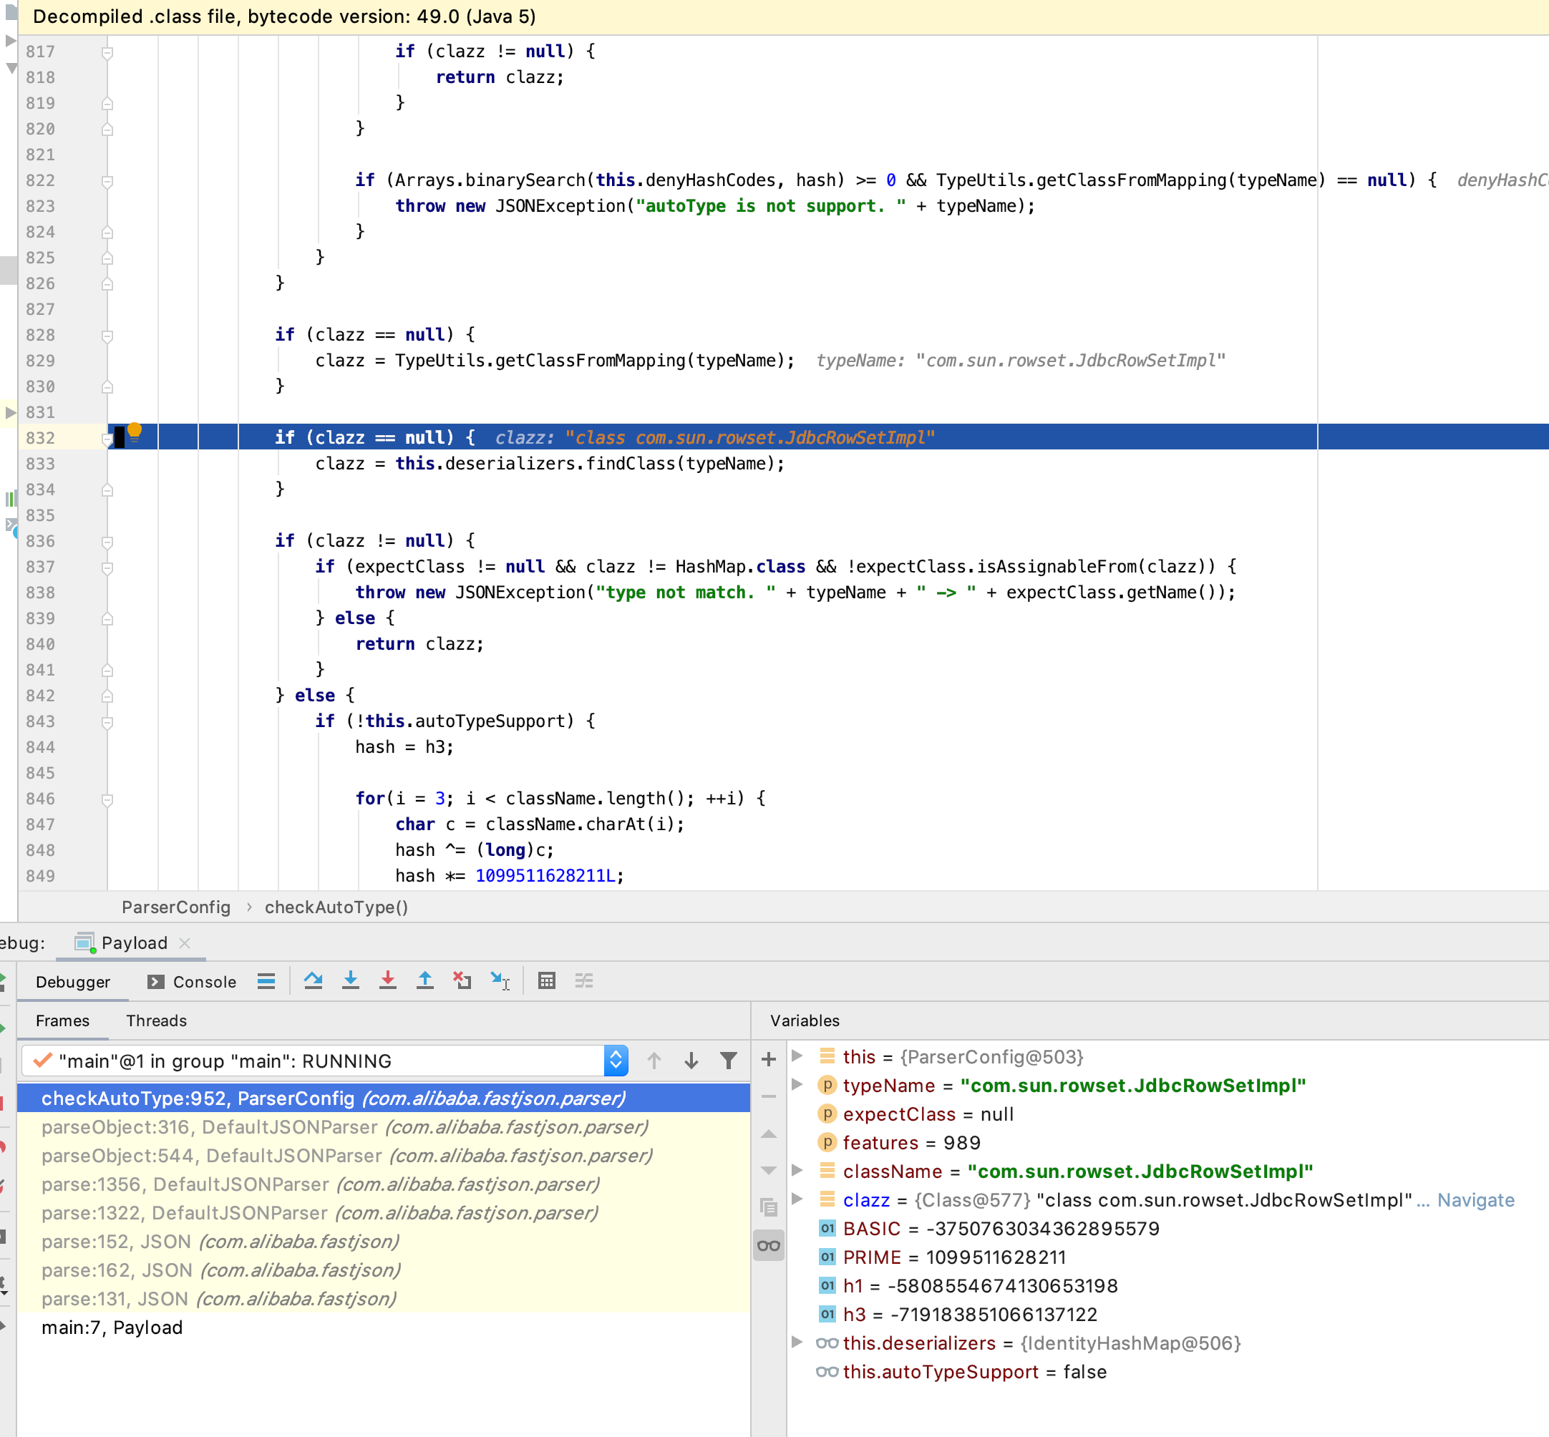The image size is (1549, 1437).
Task: Collapse the for loop fold at line 846
Action: (107, 799)
